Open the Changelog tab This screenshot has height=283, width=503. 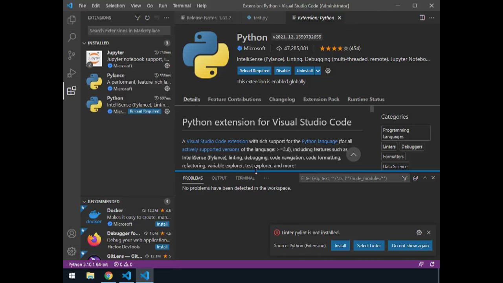tap(282, 99)
